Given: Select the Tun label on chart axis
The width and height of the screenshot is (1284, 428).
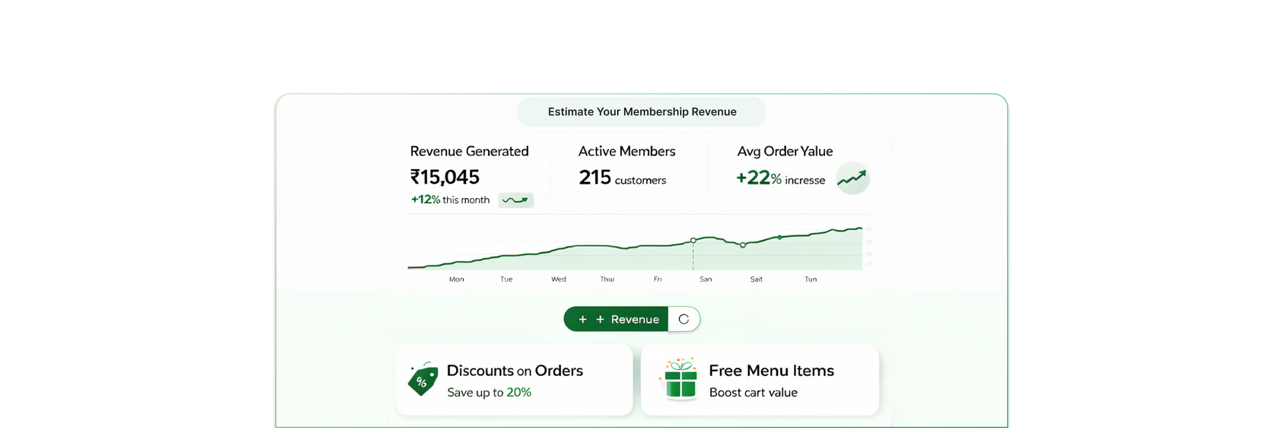Looking at the screenshot, I should pyautogui.click(x=811, y=279).
